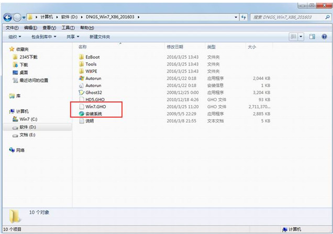The image size is (333, 234).
Task: Open the 工具(T) menu
Action: click(x=68, y=27)
